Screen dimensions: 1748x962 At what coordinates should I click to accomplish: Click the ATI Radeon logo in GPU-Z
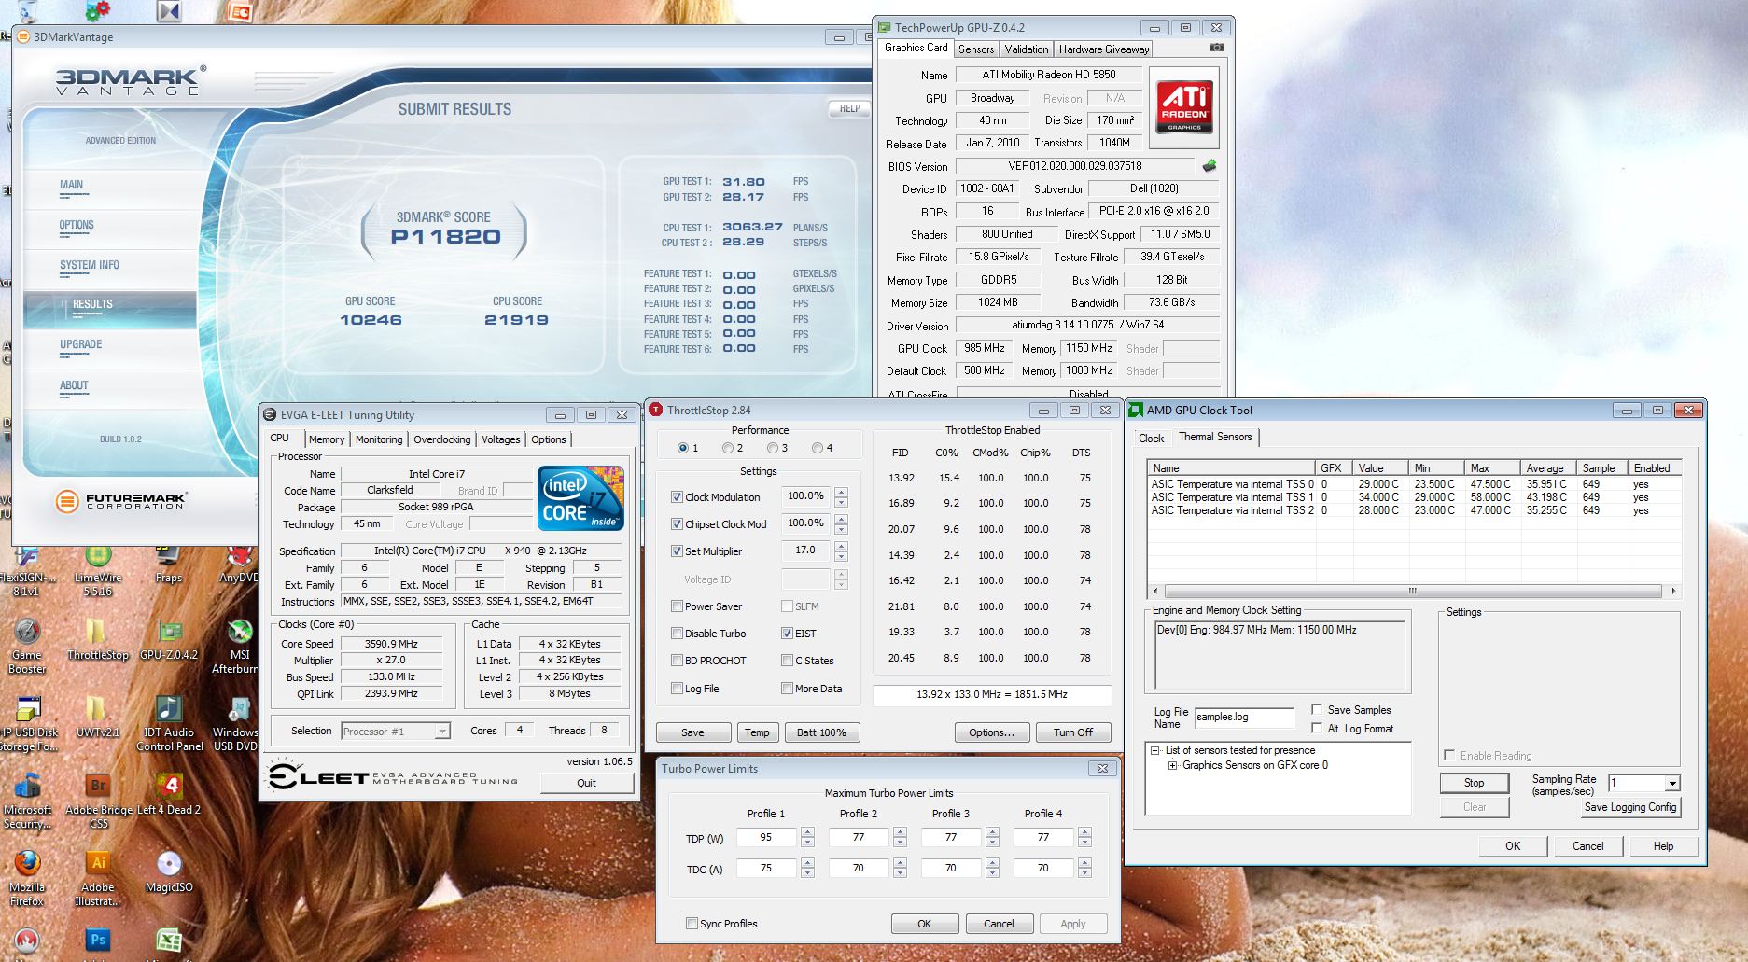[x=1183, y=108]
